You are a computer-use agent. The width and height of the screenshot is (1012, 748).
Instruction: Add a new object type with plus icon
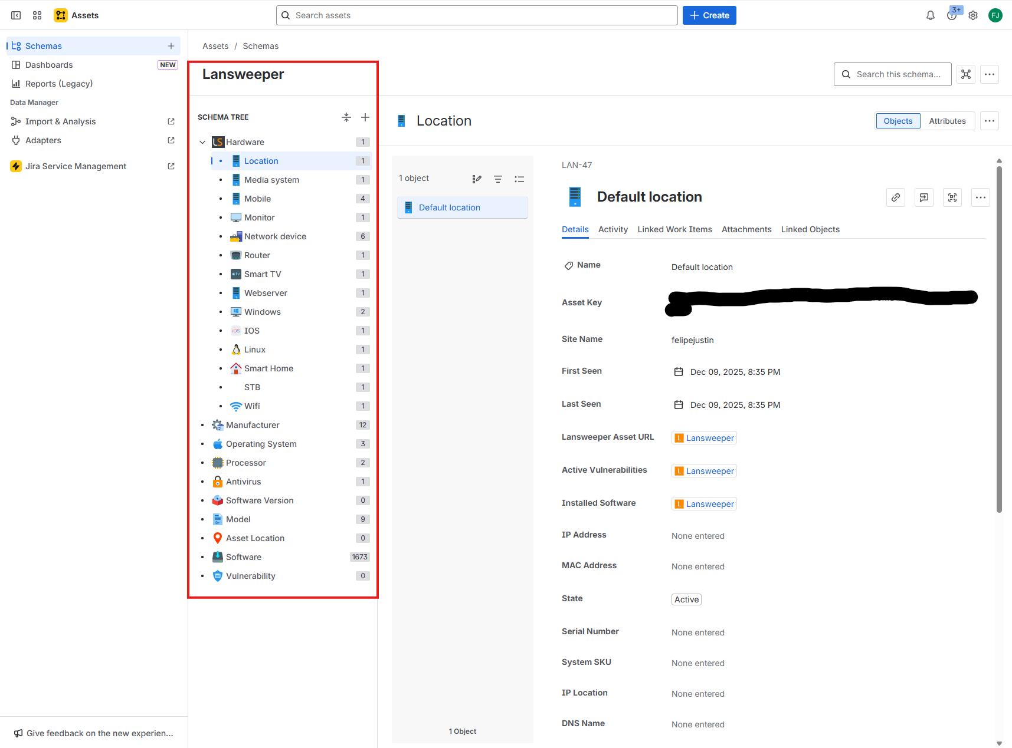click(x=365, y=117)
